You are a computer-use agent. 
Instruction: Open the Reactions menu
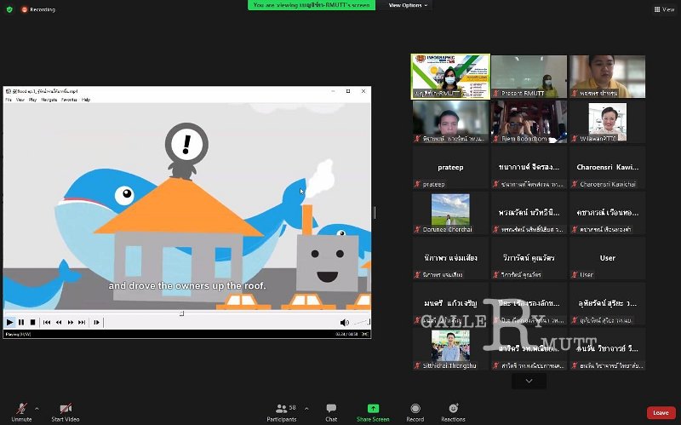pos(453,412)
